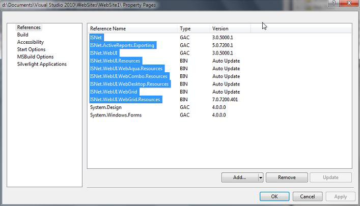Confirm with the OK button

274,197
